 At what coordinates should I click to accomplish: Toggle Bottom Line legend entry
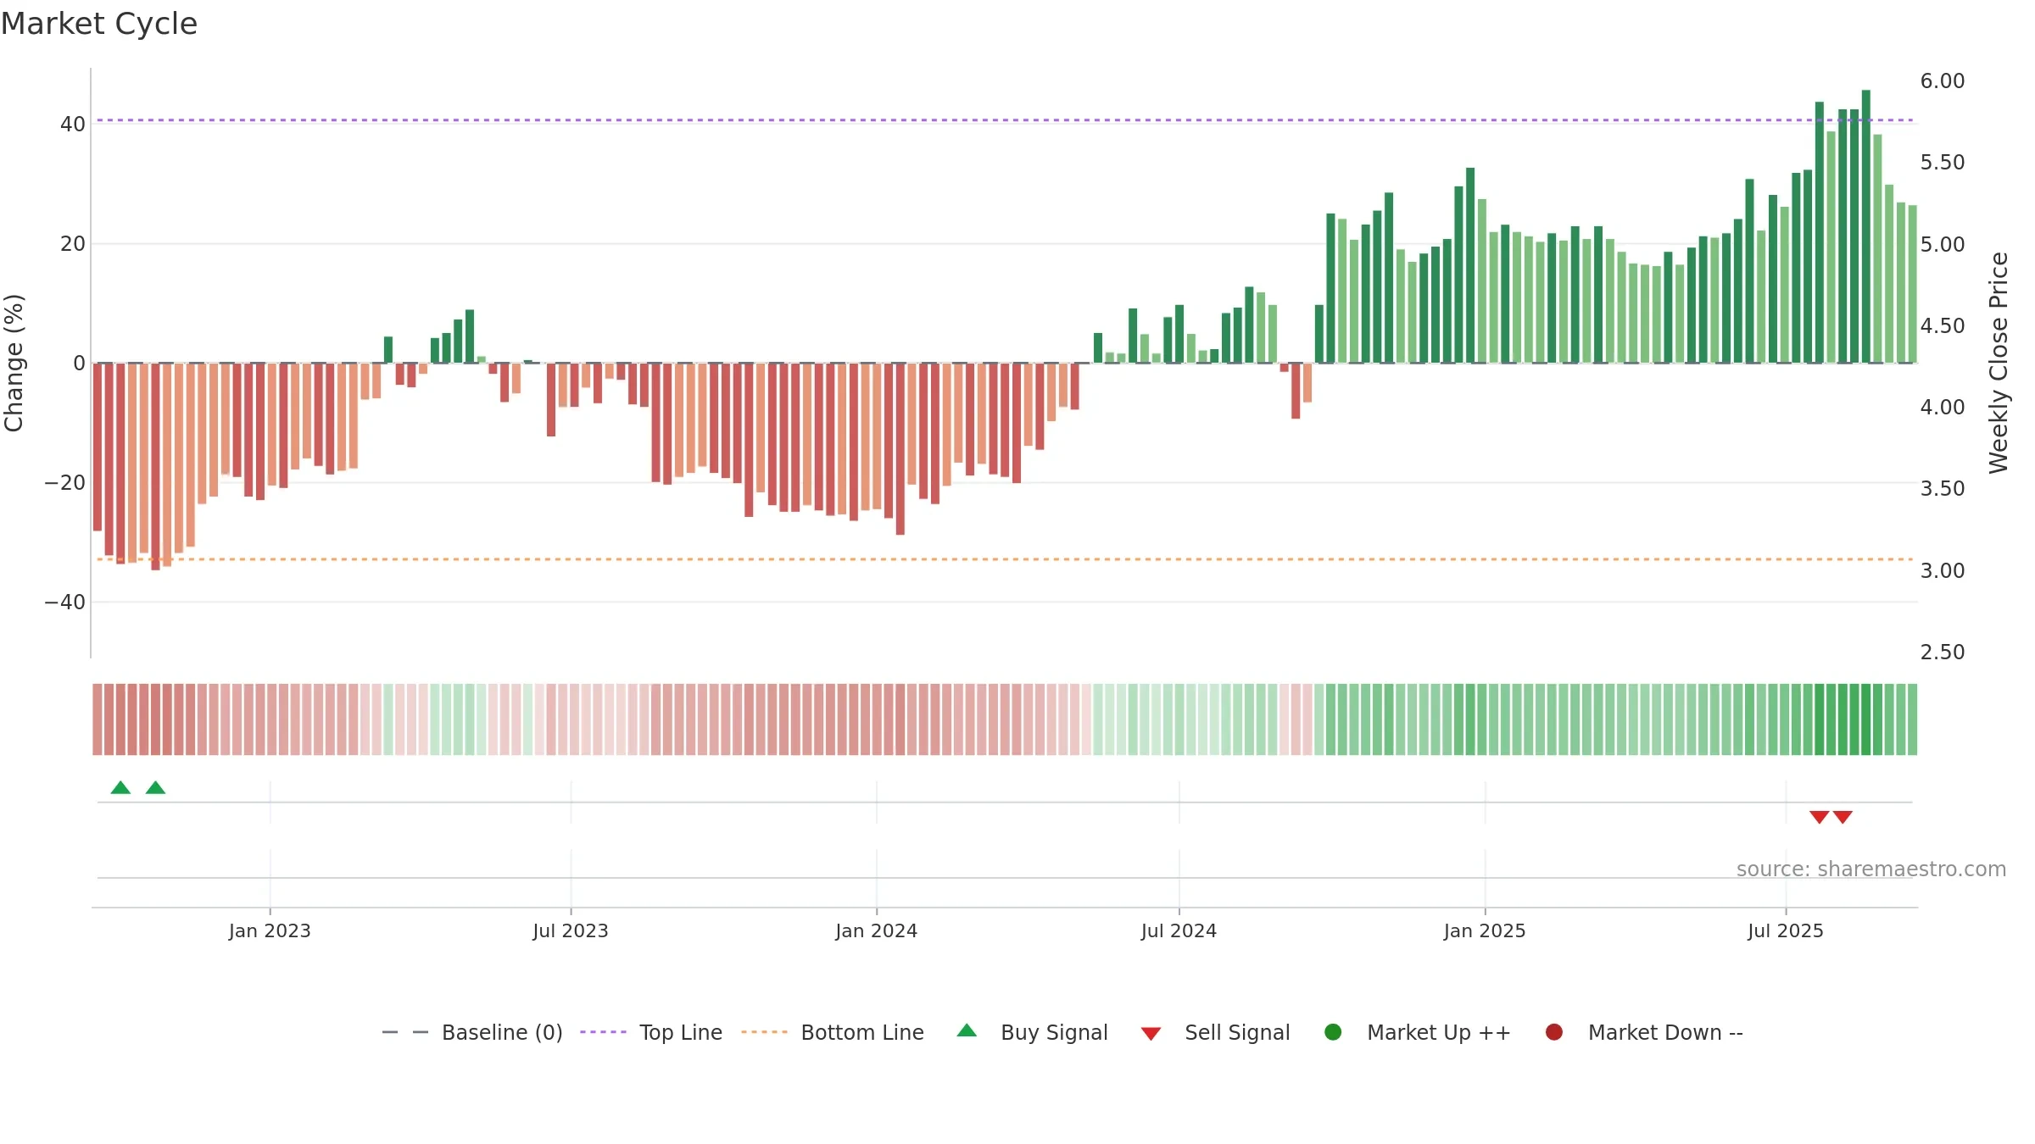pos(832,1032)
